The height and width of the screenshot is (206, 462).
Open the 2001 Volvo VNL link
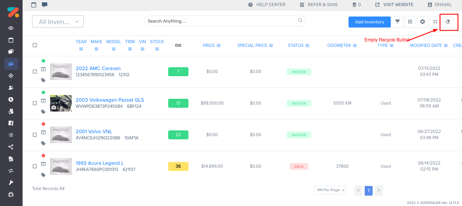coord(94,132)
